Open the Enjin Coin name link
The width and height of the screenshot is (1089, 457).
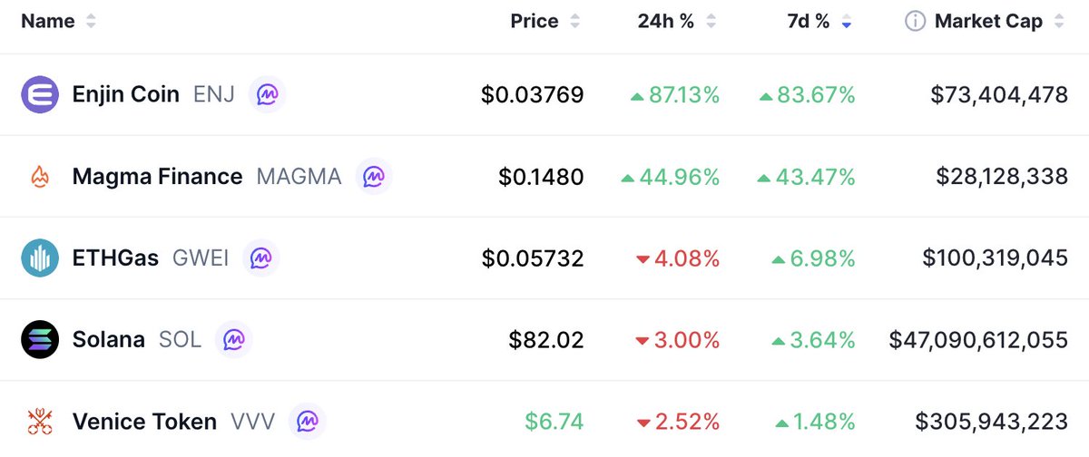(x=125, y=94)
